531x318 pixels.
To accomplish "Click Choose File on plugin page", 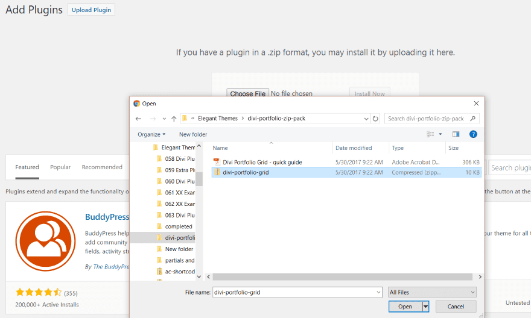I will (247, 93).
